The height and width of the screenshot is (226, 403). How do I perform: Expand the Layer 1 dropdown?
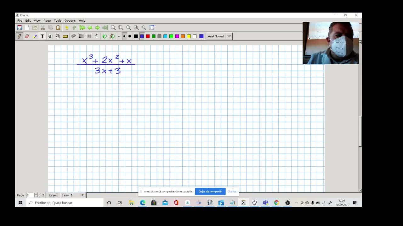tap(73, 195)
